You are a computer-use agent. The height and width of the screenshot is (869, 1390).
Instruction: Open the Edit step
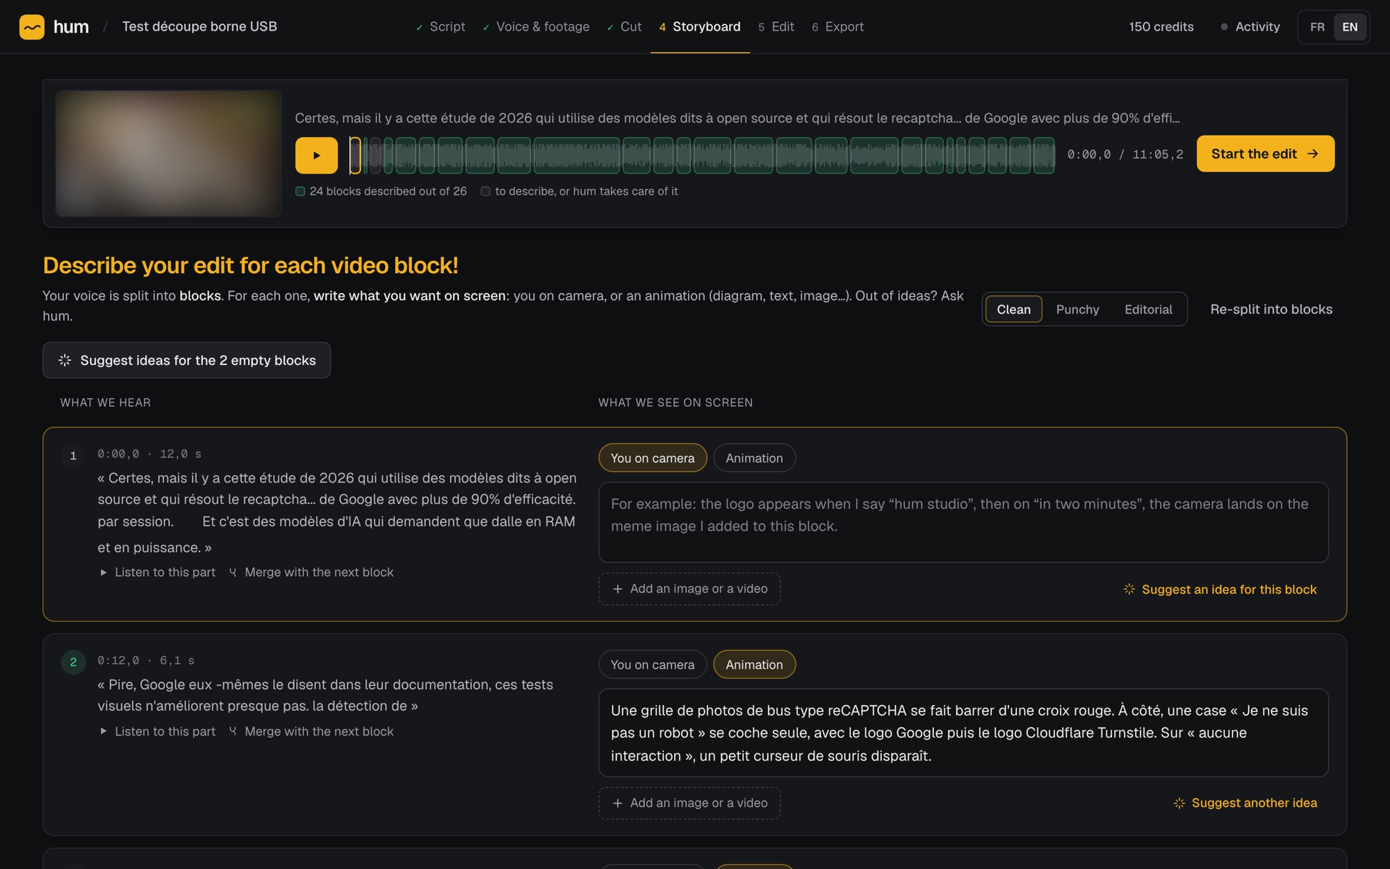coord(776,26)
